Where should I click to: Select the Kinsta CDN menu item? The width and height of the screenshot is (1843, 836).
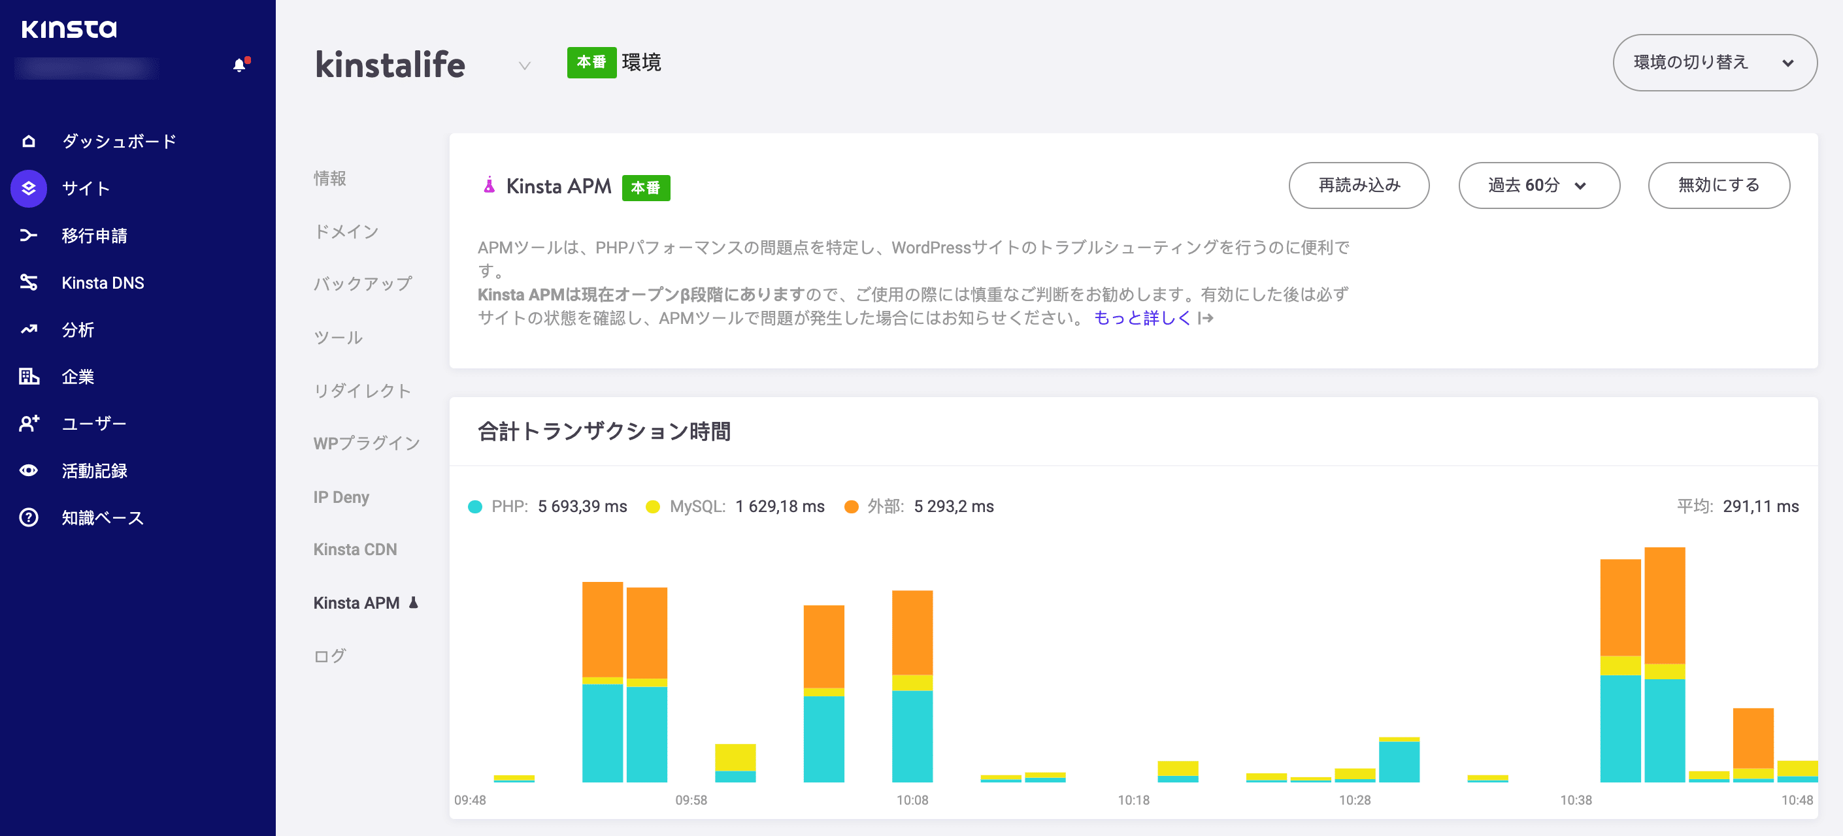click(355, 550)
